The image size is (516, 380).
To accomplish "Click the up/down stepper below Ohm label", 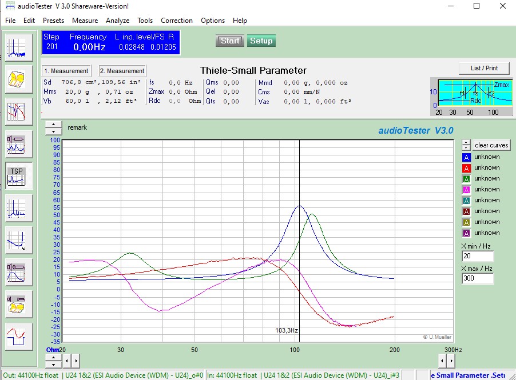I will [x=53, y=361].
